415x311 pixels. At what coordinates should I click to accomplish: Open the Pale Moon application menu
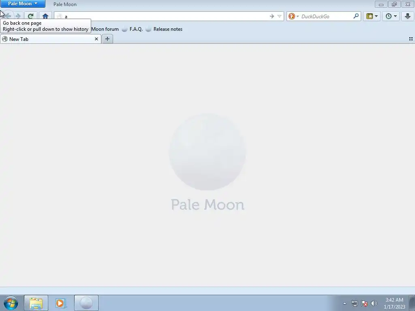point(23,4)
